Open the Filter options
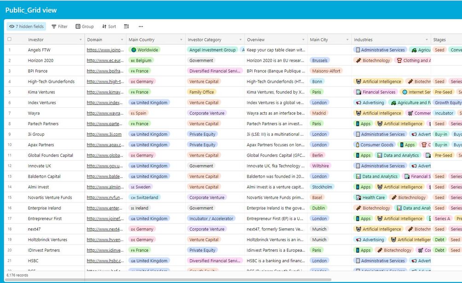462x283 pixels. 59,27
